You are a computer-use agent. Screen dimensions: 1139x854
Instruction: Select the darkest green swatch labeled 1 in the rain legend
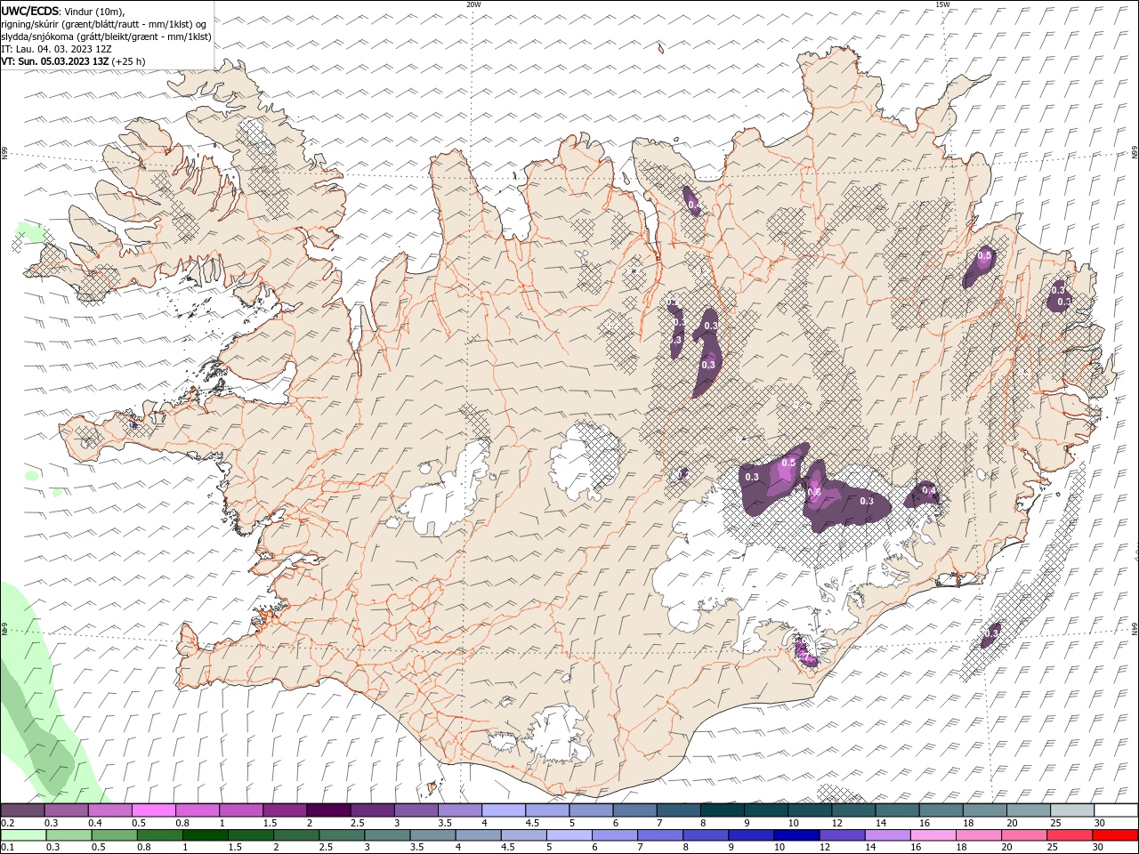click(206, 835)
